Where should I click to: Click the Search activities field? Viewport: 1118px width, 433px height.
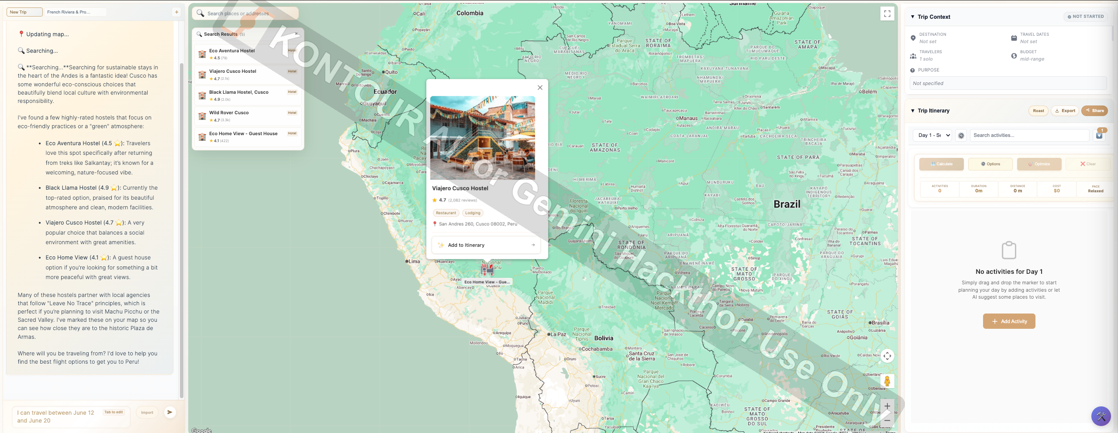point(1029,135)
